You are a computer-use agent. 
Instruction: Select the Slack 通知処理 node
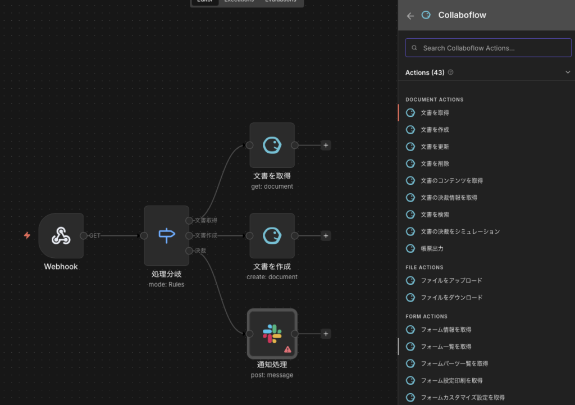tap(272, 334)
